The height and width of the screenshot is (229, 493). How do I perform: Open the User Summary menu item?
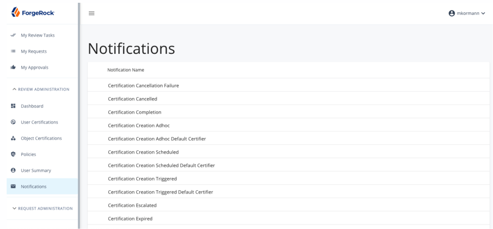point(36,170)
